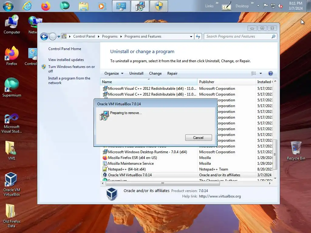This screenshot has width=311, height=233.
Task: Open Windows Media Player taskbar icon
Action: pos(101,6)
